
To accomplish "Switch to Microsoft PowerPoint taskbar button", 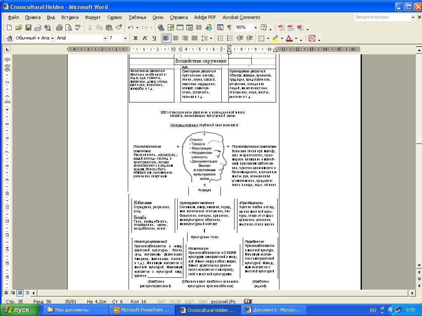I will tap(142, 310).
